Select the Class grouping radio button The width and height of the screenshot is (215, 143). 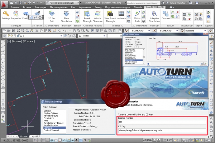point(126,42)
